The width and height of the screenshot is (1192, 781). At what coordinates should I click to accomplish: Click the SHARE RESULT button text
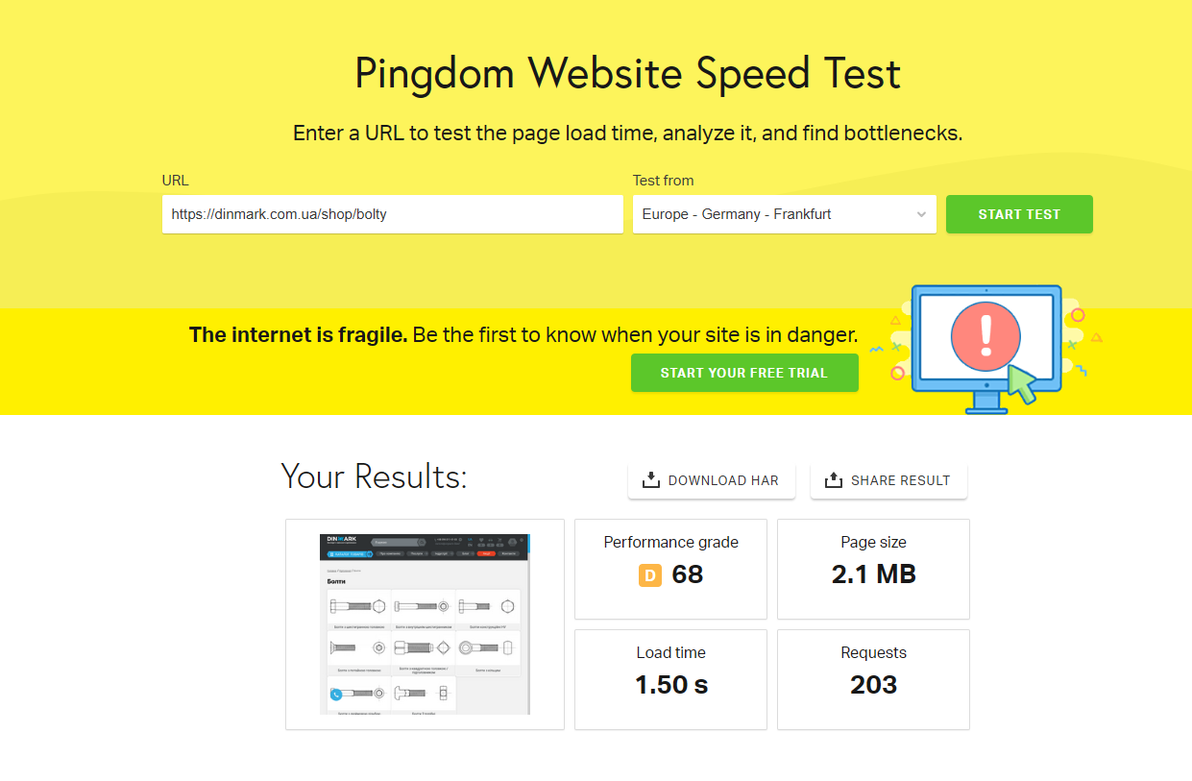point(900,480)
